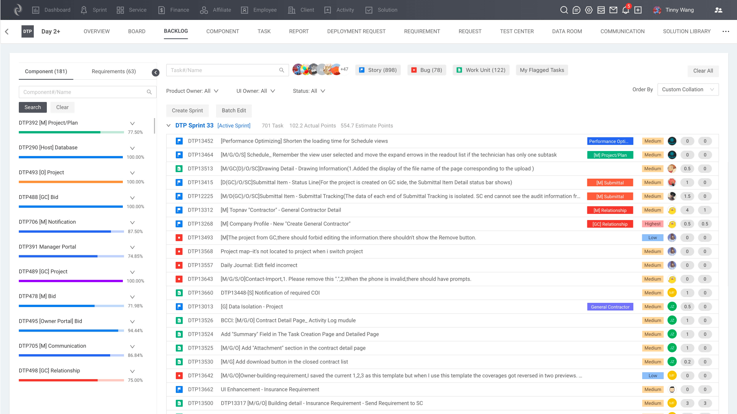The height and width of the screenshot is (414, 737).
Task: Collapse the component side panel with the arrow icon
Action: [155, 72]
